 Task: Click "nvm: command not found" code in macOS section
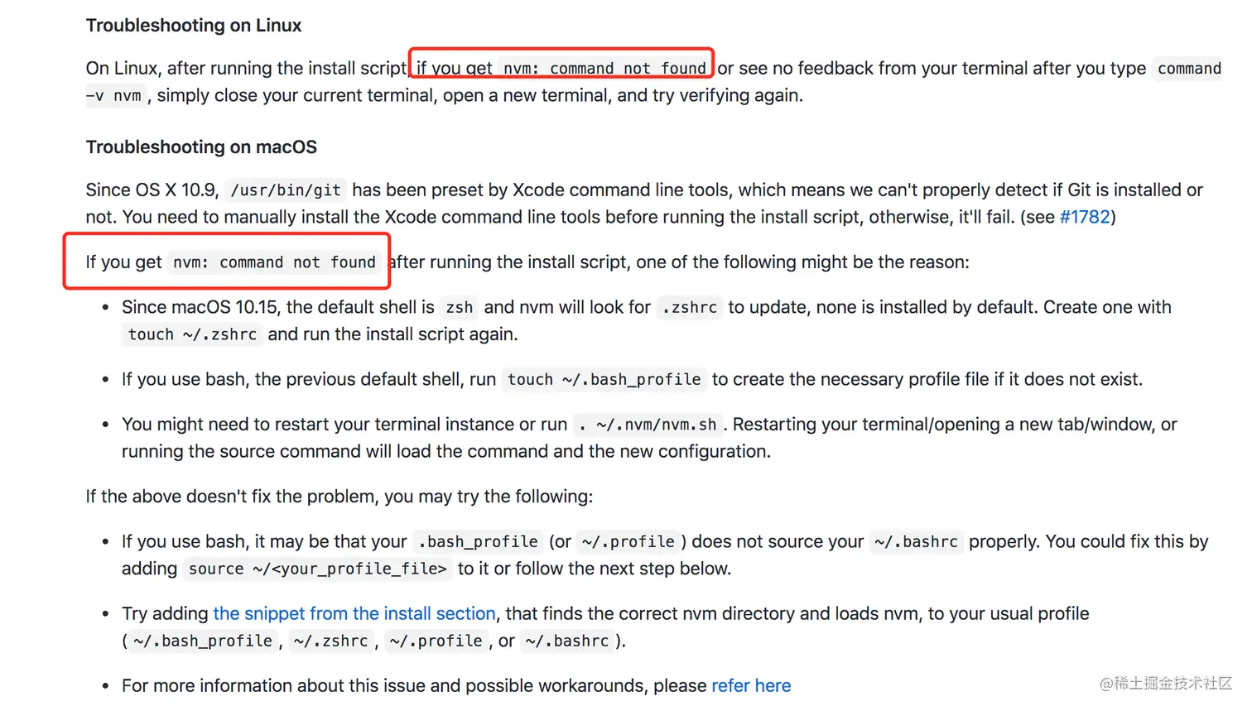274,262
